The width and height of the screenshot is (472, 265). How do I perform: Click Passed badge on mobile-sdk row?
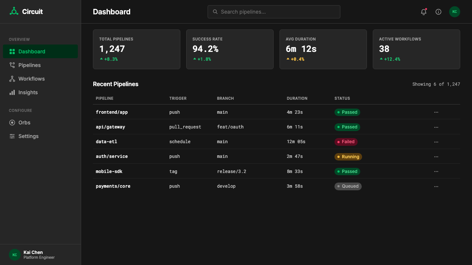click(x=347, y=172)
